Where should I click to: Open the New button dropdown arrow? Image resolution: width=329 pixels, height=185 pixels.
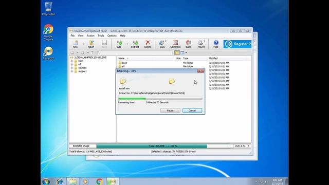(83, 44)
